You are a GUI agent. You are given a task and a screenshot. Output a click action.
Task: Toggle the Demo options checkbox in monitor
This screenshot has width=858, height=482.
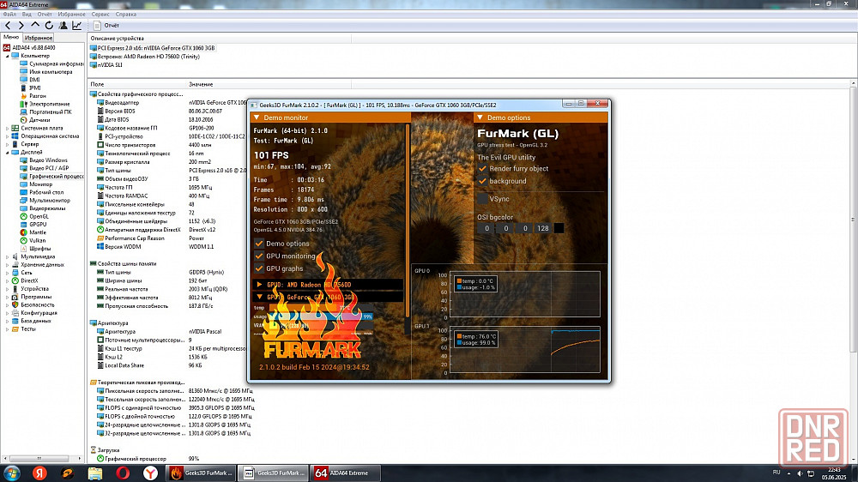(259, 244)
